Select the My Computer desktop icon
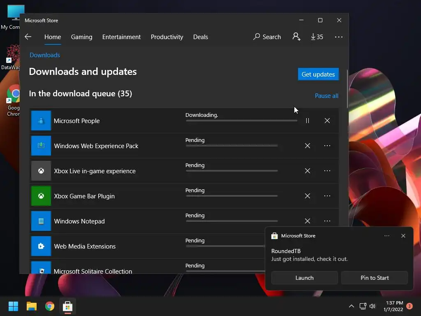 pos(11,17)
